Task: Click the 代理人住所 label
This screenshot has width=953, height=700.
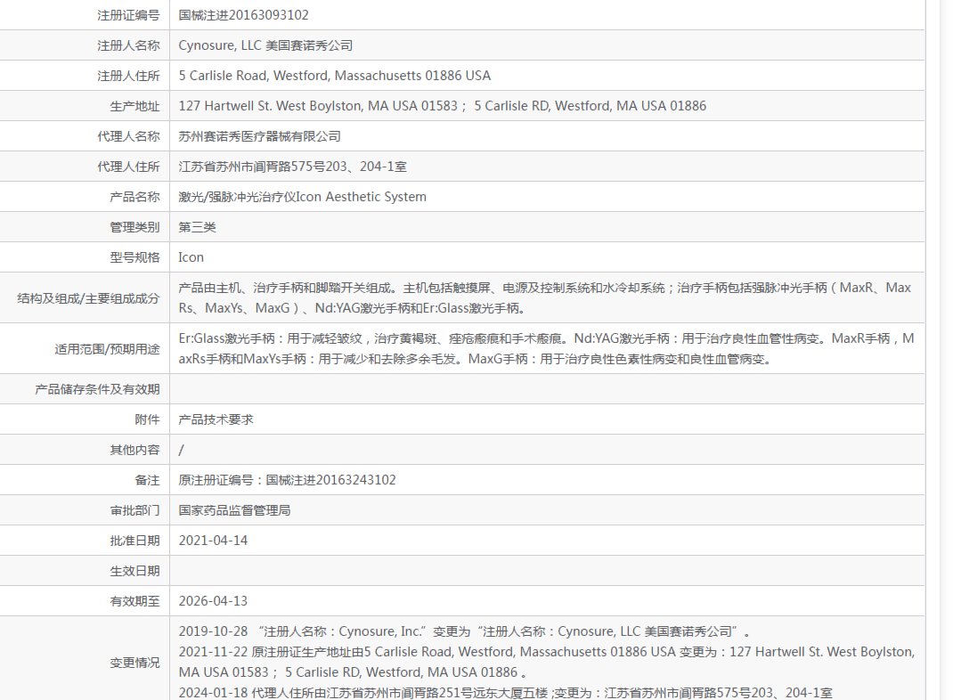Action: point(128,167)
